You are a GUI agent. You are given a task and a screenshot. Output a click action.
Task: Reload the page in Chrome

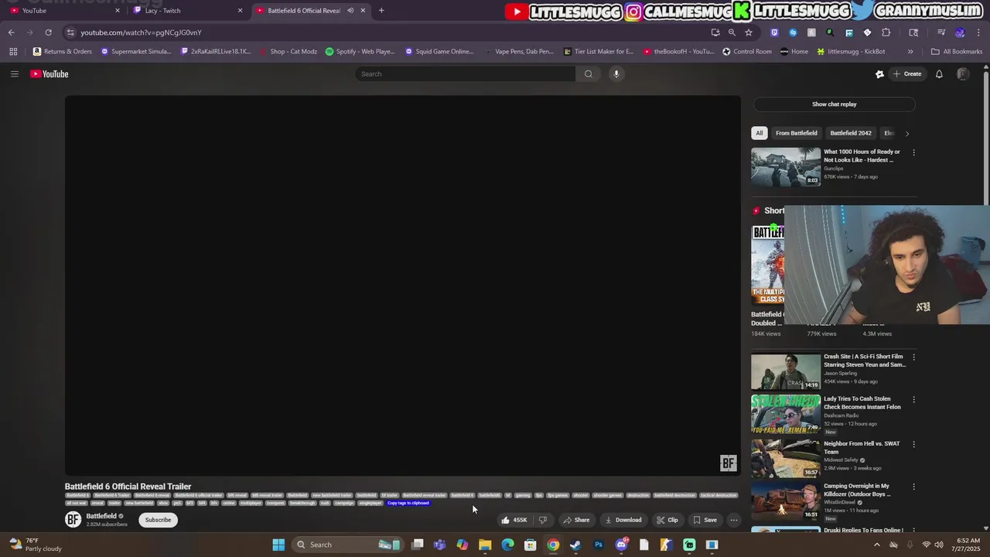pyautogui.click(x=48, y=32)
